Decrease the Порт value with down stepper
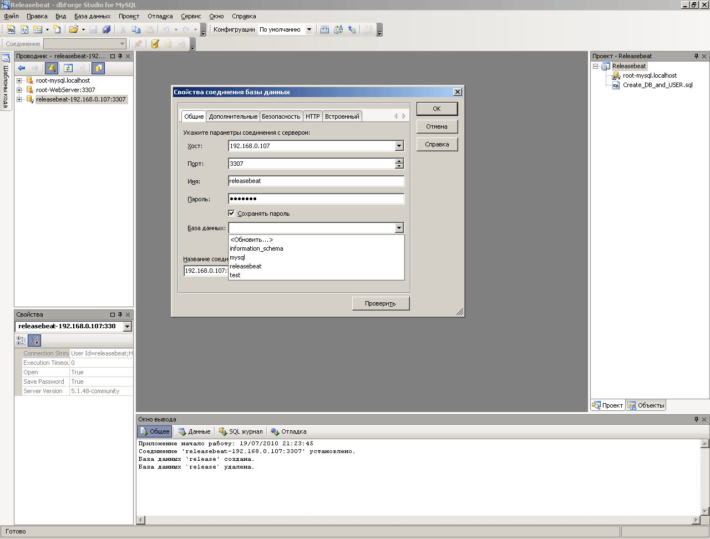710x539 pixels. (399, 166)
